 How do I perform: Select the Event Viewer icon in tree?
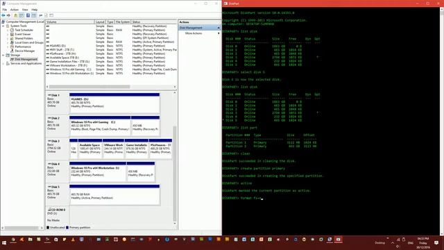12,34
